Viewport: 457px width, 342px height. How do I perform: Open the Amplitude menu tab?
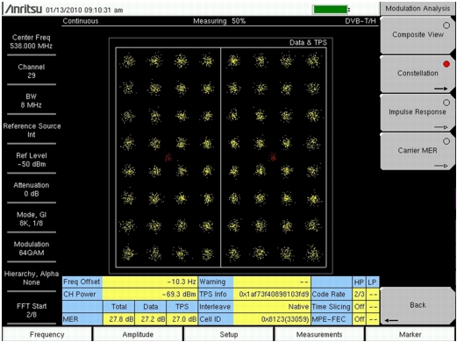138,334
